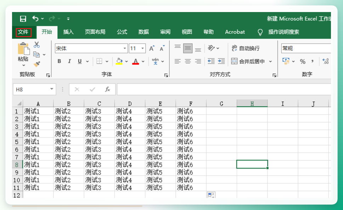Click the Redo arrow icon

[52, 18]
